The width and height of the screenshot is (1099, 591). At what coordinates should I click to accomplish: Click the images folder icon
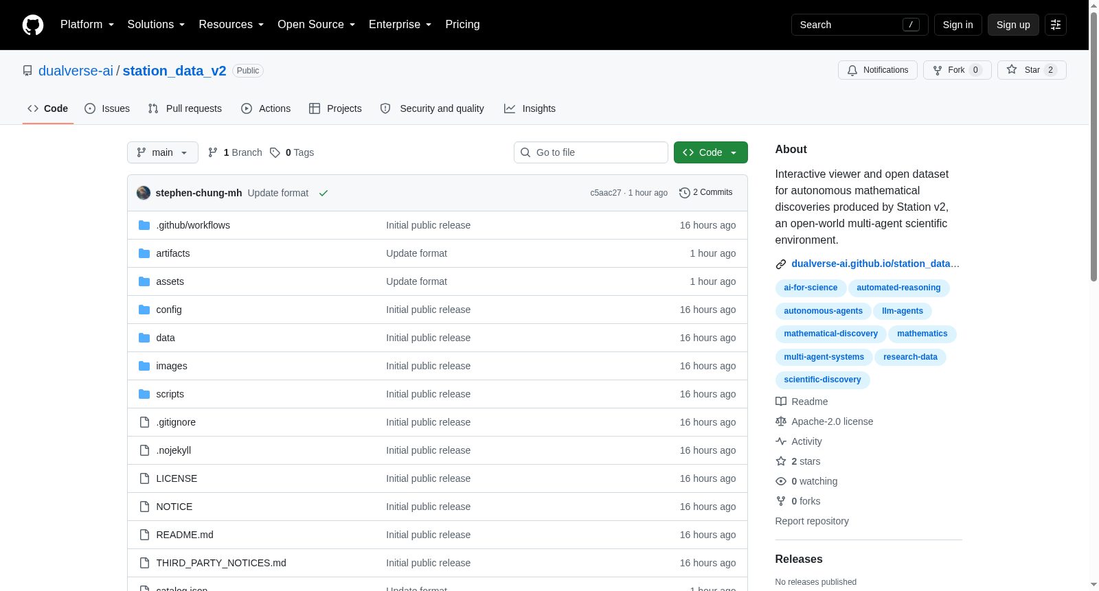tap(144, 366)
